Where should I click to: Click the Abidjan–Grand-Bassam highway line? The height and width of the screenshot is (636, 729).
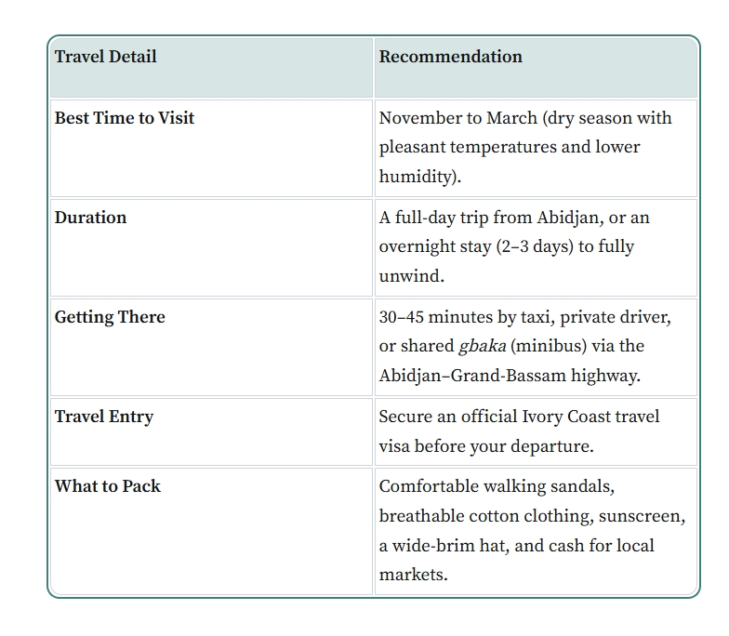[x=510, y=376]
